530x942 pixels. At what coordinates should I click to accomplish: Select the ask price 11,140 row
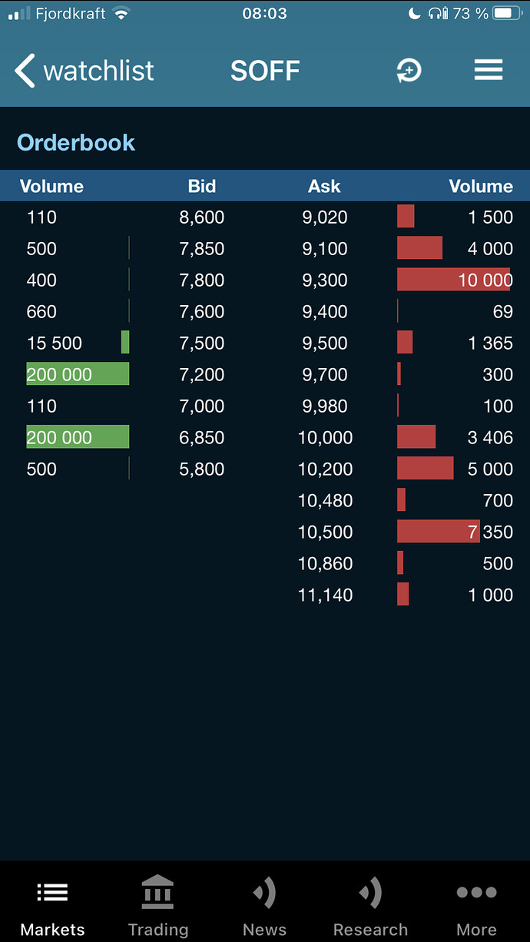coord(397,595)
